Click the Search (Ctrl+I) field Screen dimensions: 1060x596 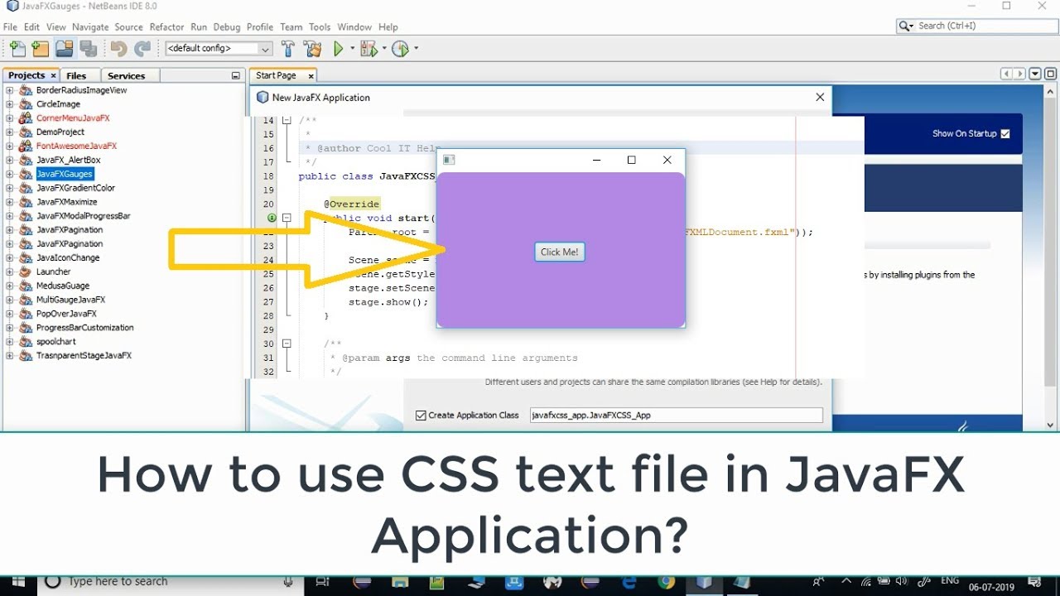tap(976, 26)
